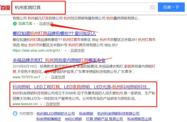Screen dimensions: 187x122
Task: Expand the arrow beside www.keesoo.cn URL
Action: point(41,104)
